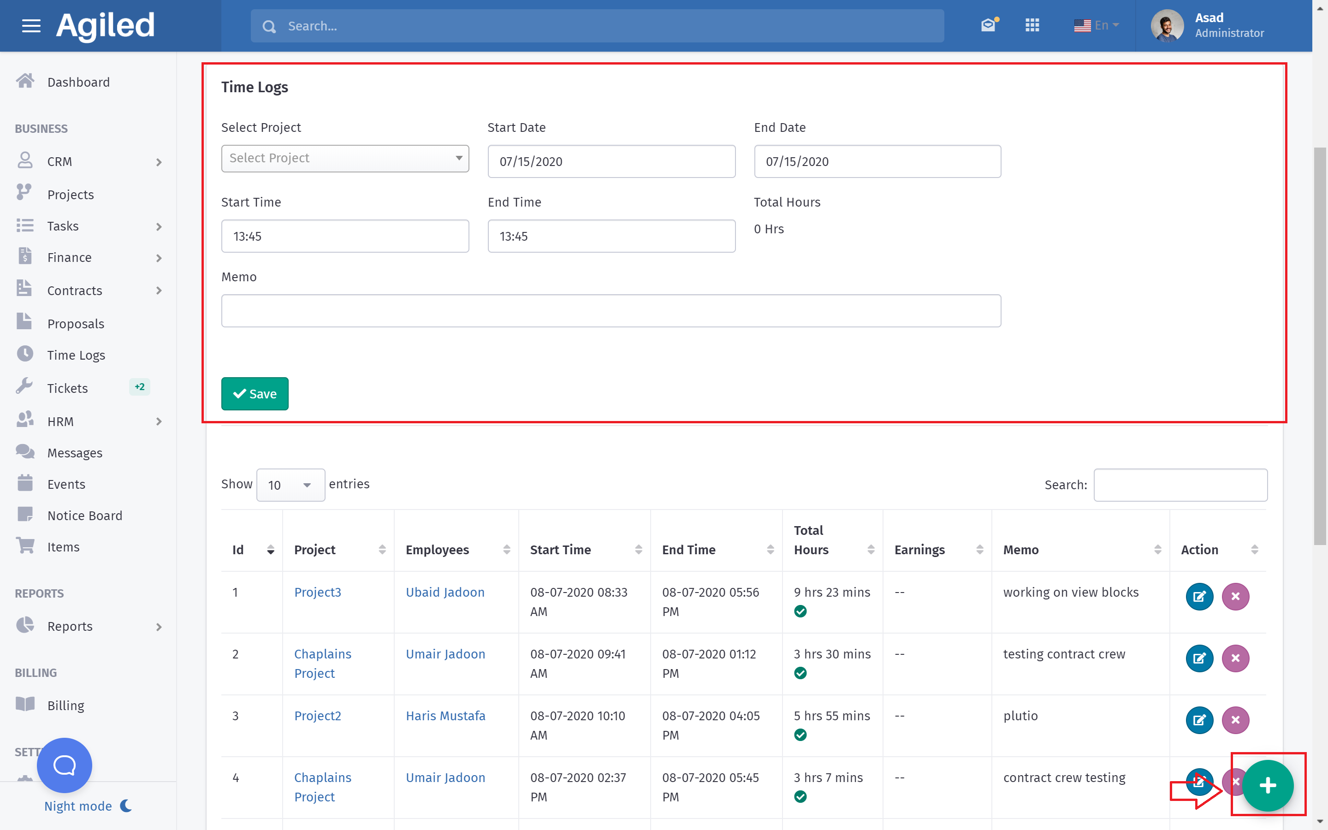Open the show entries count dropdown
The width and height of the screenshot is (1328, 830).
[x=290, y=485]
